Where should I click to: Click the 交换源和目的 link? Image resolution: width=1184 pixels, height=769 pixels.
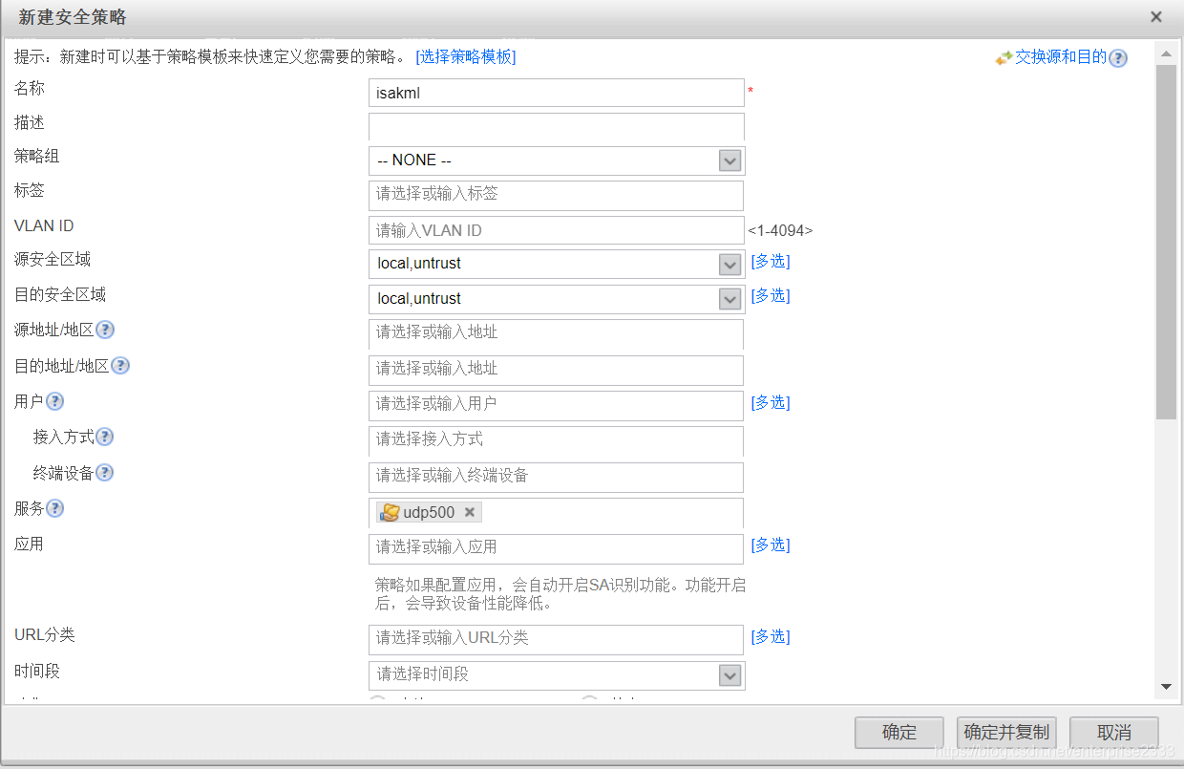[1061, 57]
